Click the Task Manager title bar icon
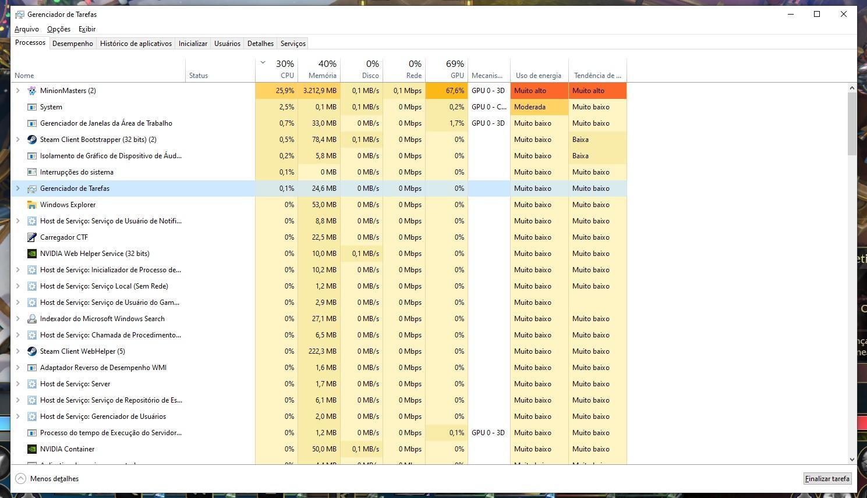867x498 pixels. click(20, 15)
